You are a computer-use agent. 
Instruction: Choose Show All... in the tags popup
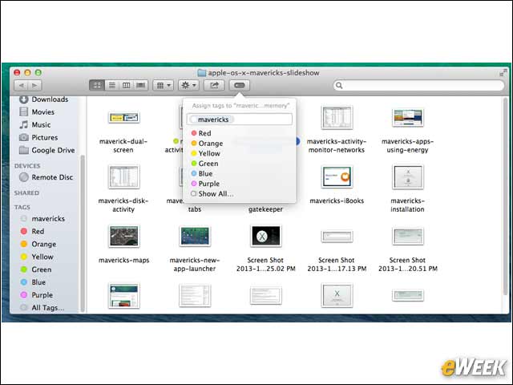click(212, 194)
